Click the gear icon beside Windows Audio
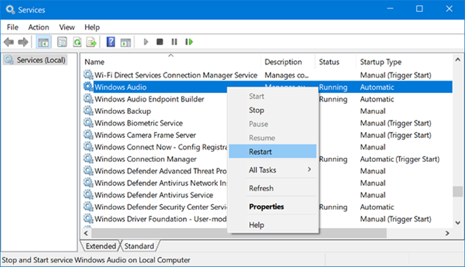Screen dimensions: 465x267 (x=88, y=86)
